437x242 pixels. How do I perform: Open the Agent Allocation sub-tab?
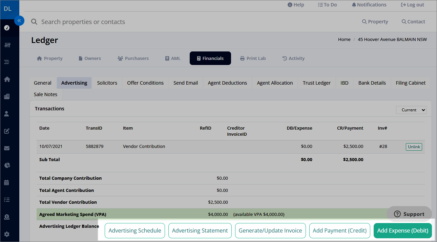275,83
